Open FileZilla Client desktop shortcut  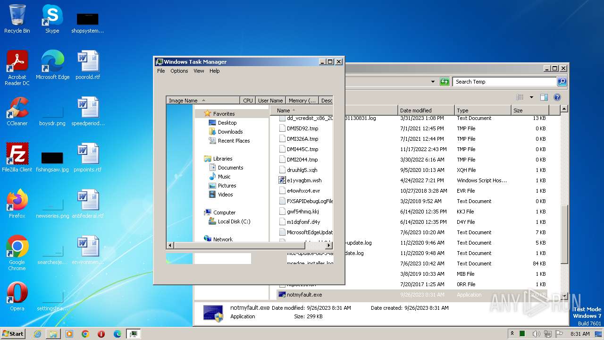click(17, 158)
